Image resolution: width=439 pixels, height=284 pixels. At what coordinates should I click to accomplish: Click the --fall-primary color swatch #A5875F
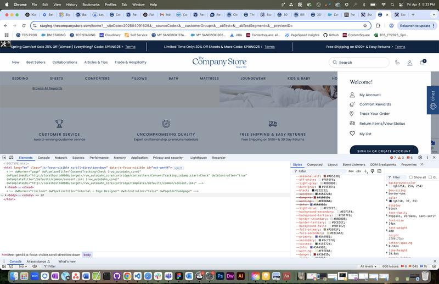(324, 229)
